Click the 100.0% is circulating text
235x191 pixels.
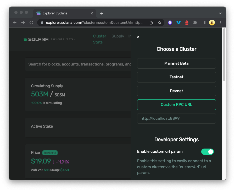click(x=47, y=103)
